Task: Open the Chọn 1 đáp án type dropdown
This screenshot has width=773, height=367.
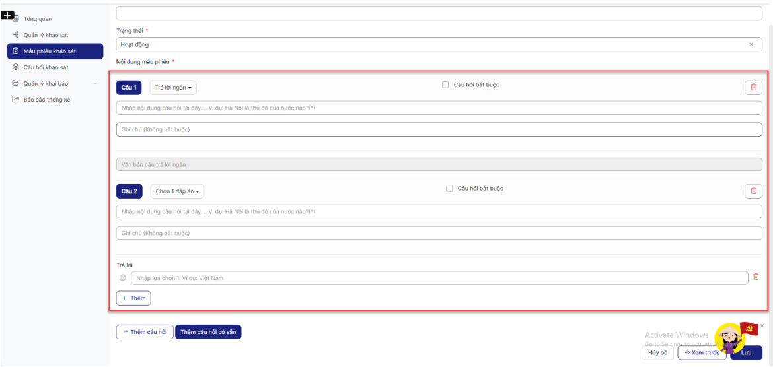Action: tap(177, 191)
